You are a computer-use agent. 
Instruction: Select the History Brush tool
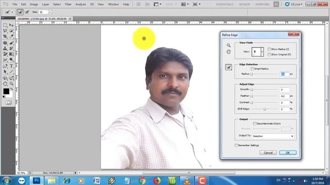[x=11, y=48]
